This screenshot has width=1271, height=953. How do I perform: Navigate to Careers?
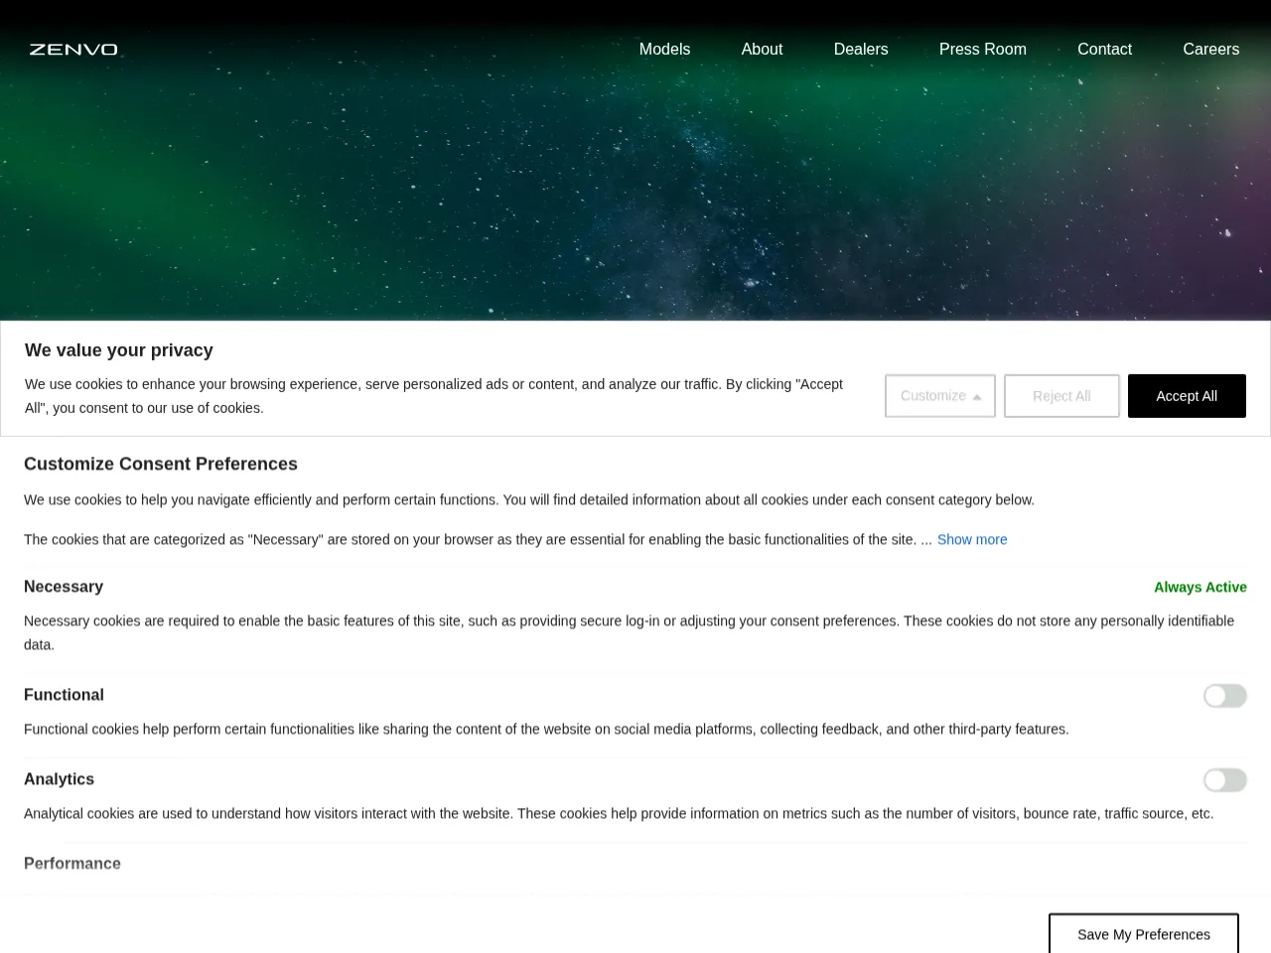pyautogui.click(x=1210, y=49)
